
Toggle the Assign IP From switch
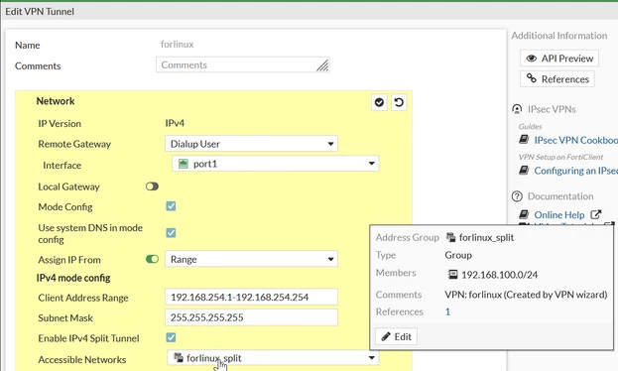click(152, 259)
